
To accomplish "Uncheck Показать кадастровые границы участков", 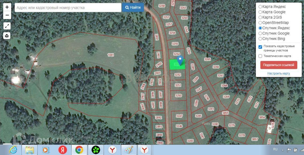I will (x=260, y=47).
